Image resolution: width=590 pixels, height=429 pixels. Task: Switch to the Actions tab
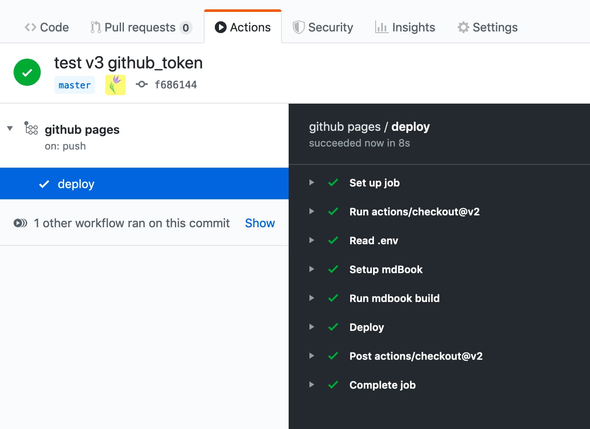[243, 27]
